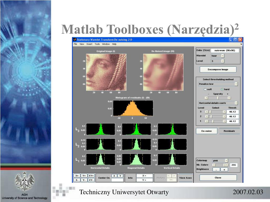Open the Level number dropdown
Image resolution: width=270 pixels, height=202 pixels.
(218, 61)
